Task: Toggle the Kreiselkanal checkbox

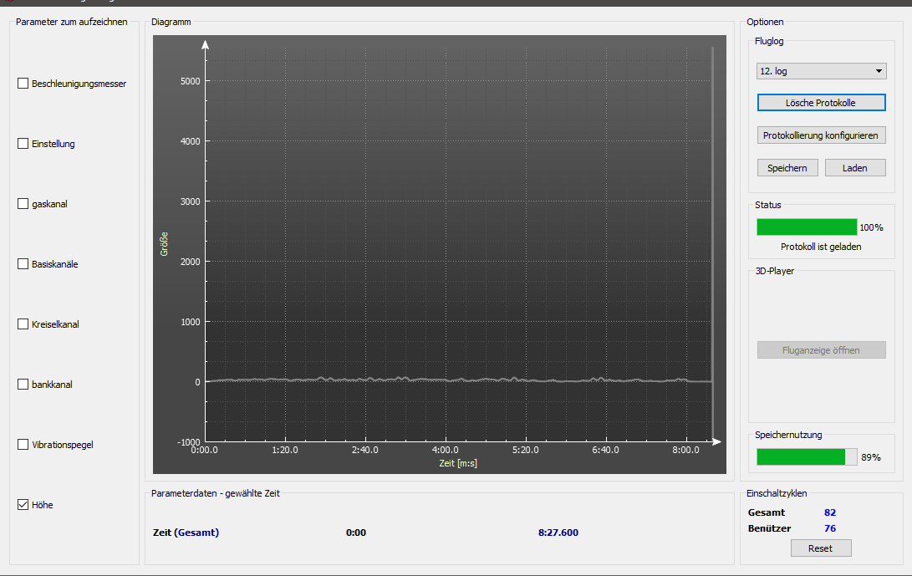Action: [23, 324]
